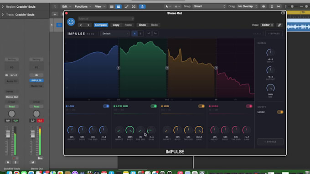Mute the Cracklin' Souls channel
Viewport: 310px width, 174px height.
point(8,162)
